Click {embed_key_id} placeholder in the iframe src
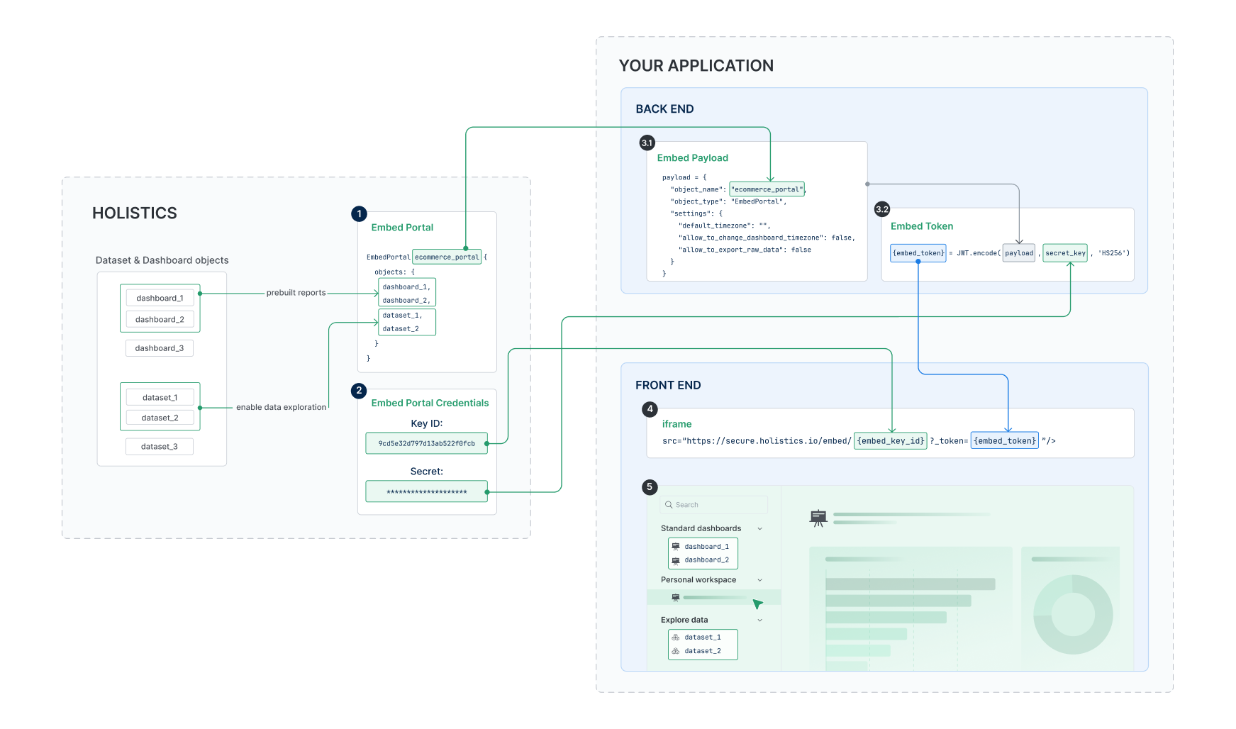Image resolution: width=1236 pixels, height=729 pixels. tap(891, 441)
